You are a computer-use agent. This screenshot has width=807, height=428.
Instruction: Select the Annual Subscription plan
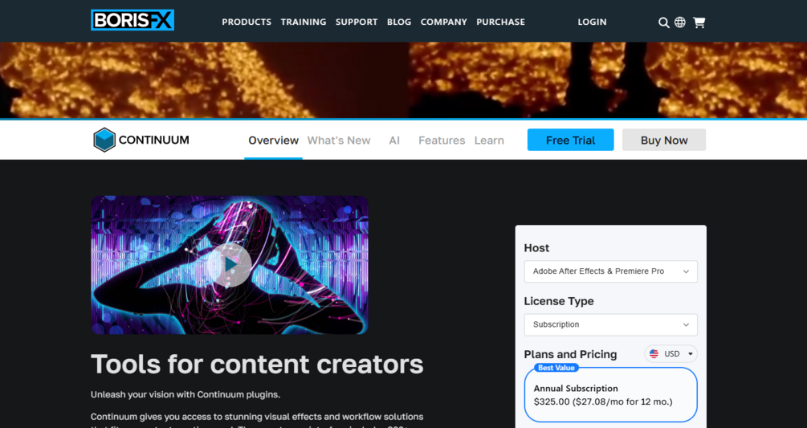tap(611, 395)
